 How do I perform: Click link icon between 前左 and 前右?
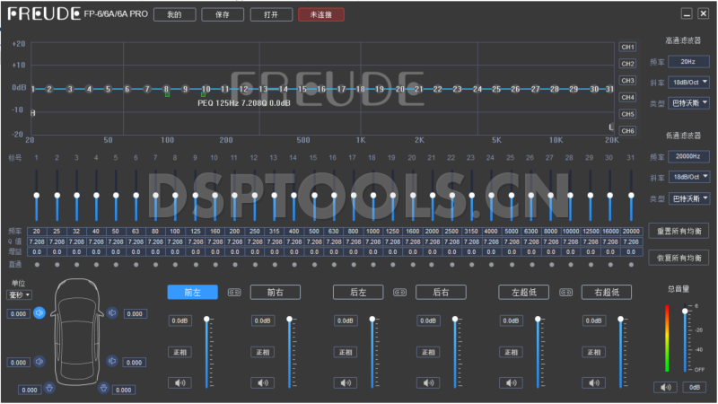pyautogui.click(x=234, y=292)
